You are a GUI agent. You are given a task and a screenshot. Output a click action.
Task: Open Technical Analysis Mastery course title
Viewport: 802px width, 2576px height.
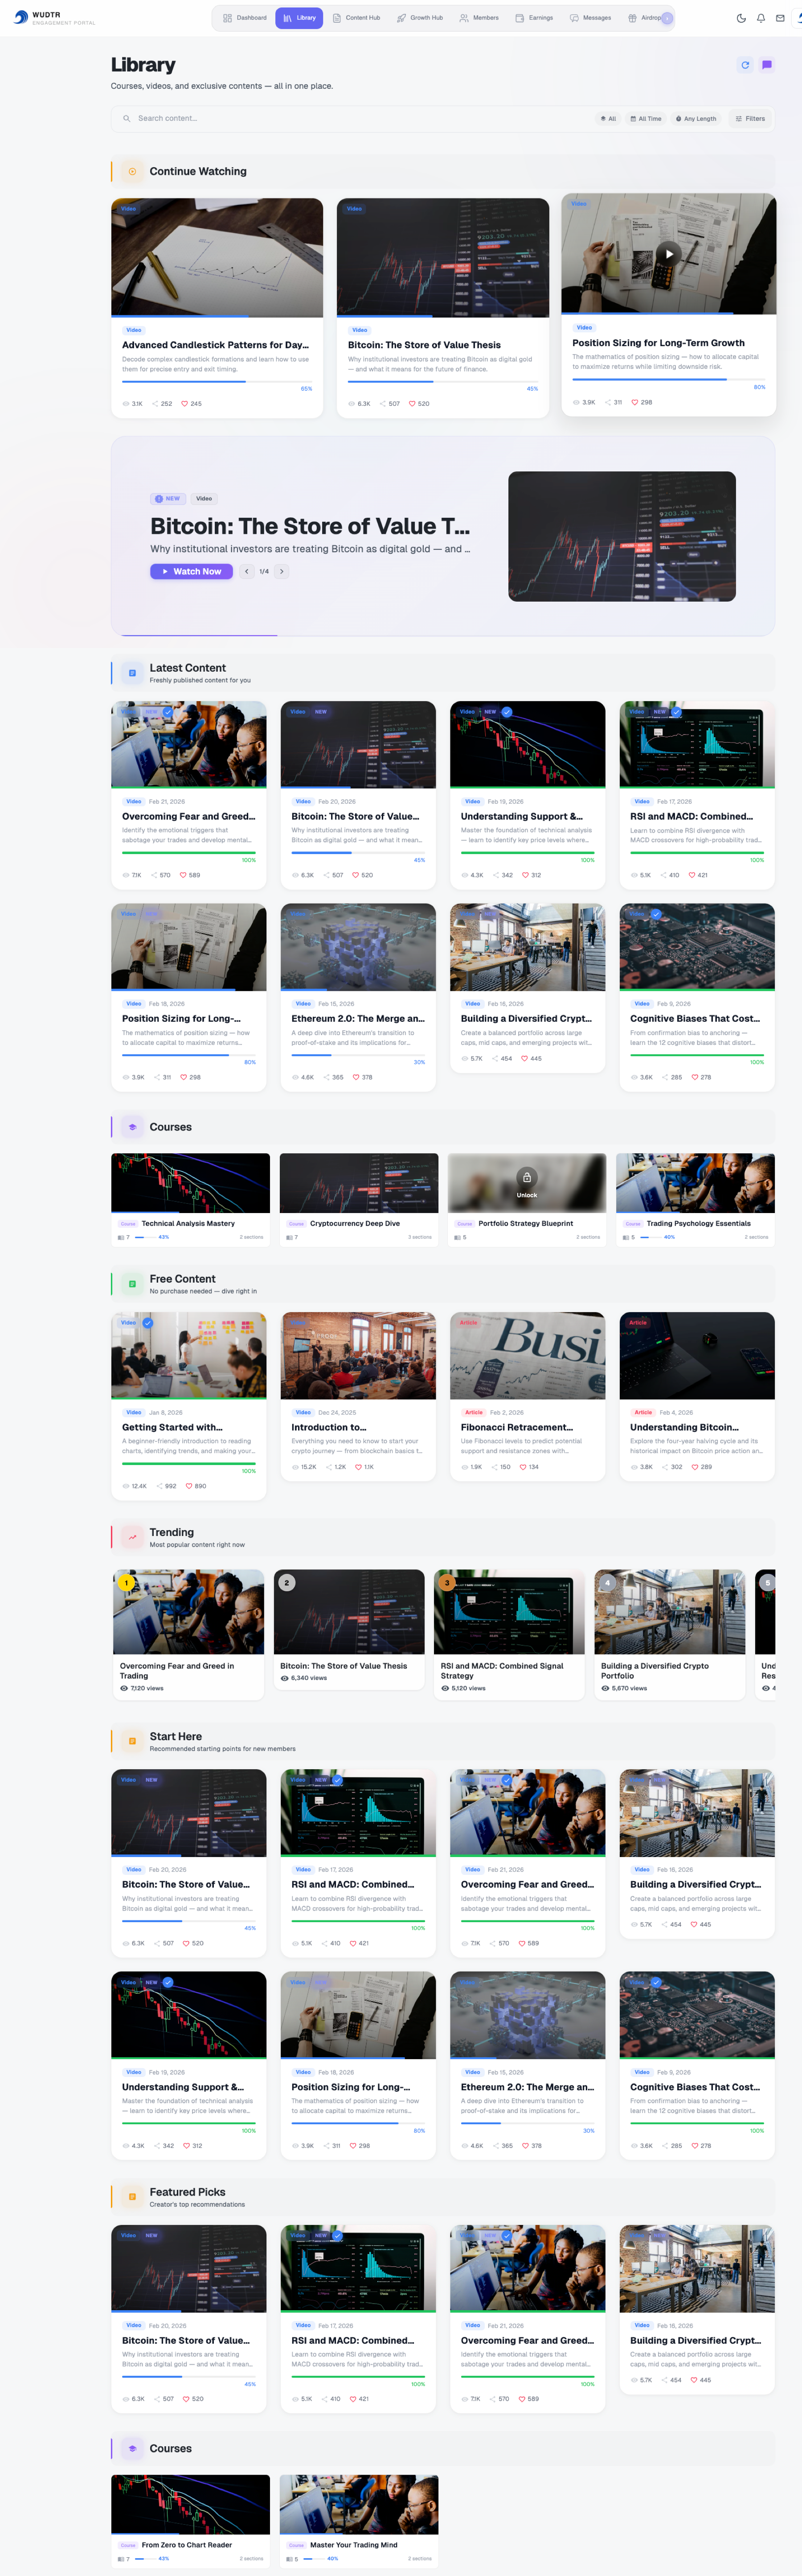pos(188,1223)
